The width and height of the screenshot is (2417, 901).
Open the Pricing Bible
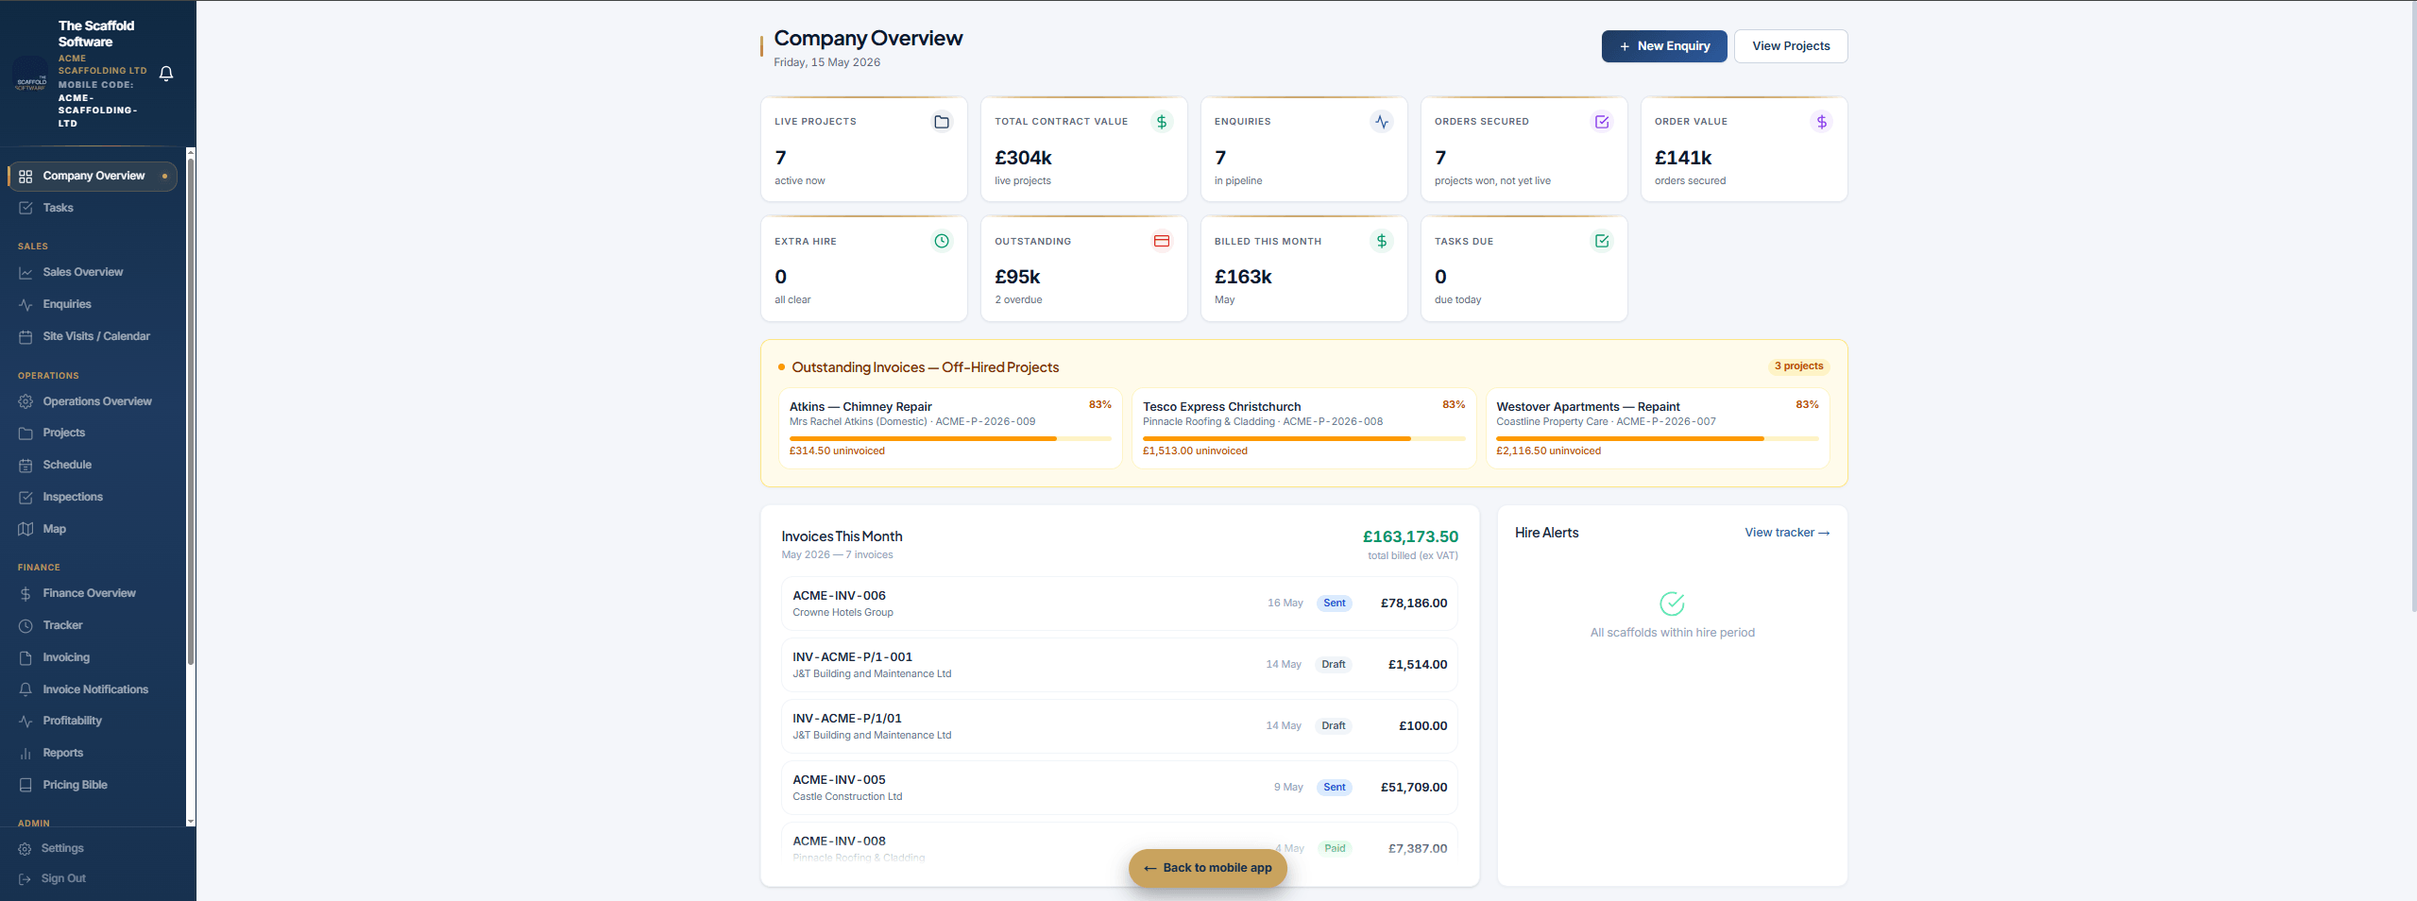93,785
